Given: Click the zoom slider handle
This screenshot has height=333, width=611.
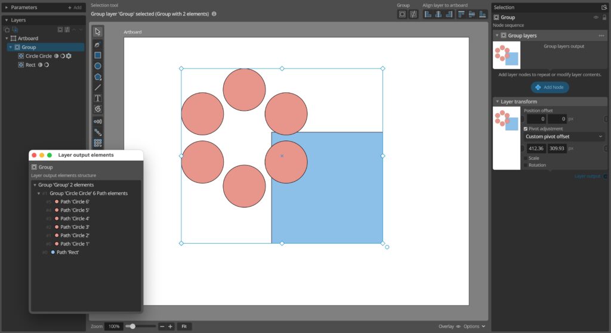Looking at the screenshot, I should click(x=132, y=326).
